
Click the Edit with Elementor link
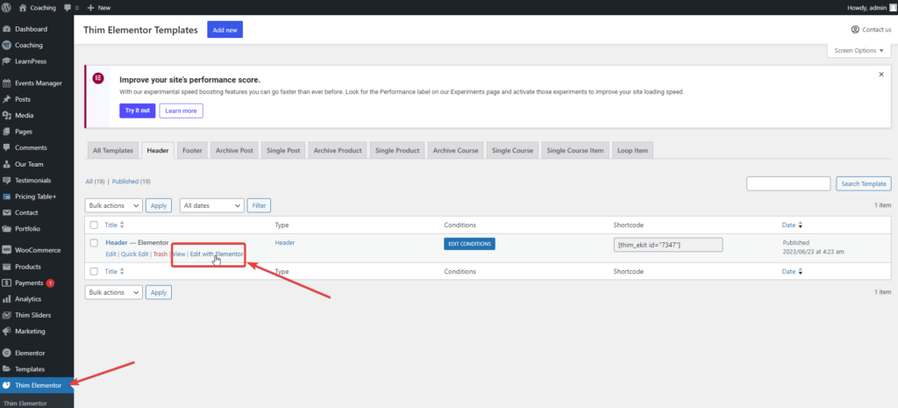tap(217, 254)
